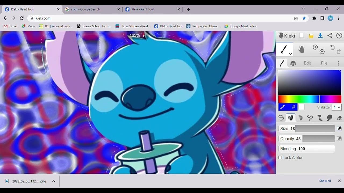The height and width of the screenshot is (193, 344).
Task: Go back in browser history
Action: 6,18
